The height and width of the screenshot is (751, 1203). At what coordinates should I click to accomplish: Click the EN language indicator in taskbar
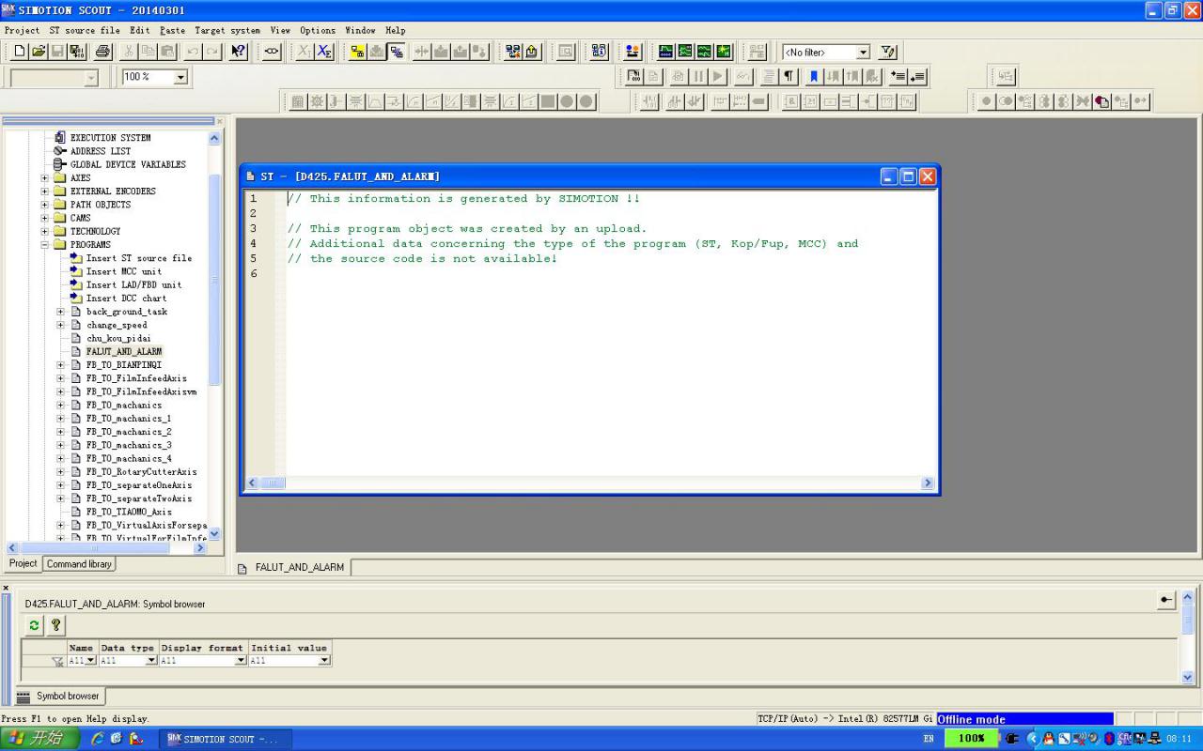(x=929, y=739)
